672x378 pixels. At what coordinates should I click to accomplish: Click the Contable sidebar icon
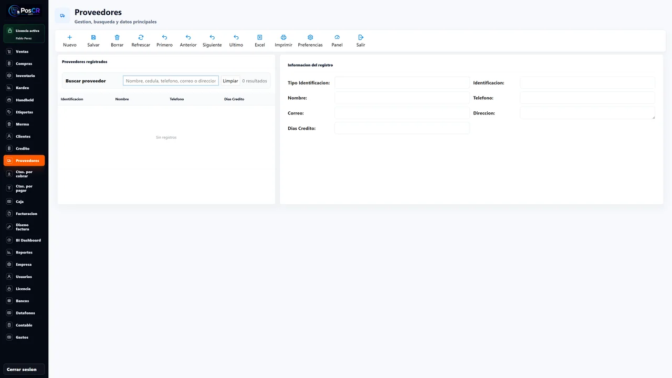pyautogui.click(x=9, y=325)
